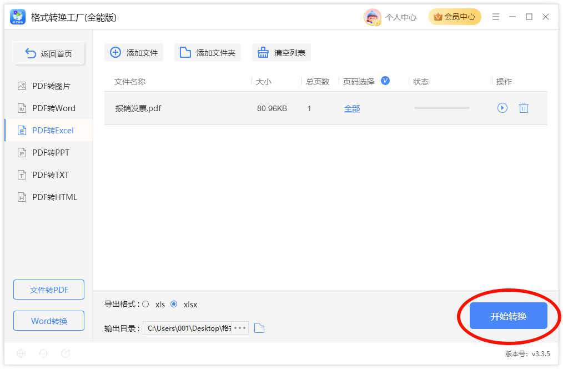Open customer service headset icon in footer

point(43,353)
